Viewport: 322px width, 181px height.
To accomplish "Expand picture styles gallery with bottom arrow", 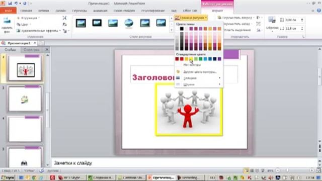I will (172, 30).
